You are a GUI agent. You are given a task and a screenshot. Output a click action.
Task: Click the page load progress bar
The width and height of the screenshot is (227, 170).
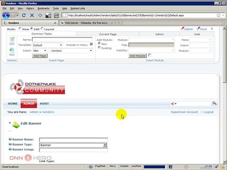pos(154,167)
